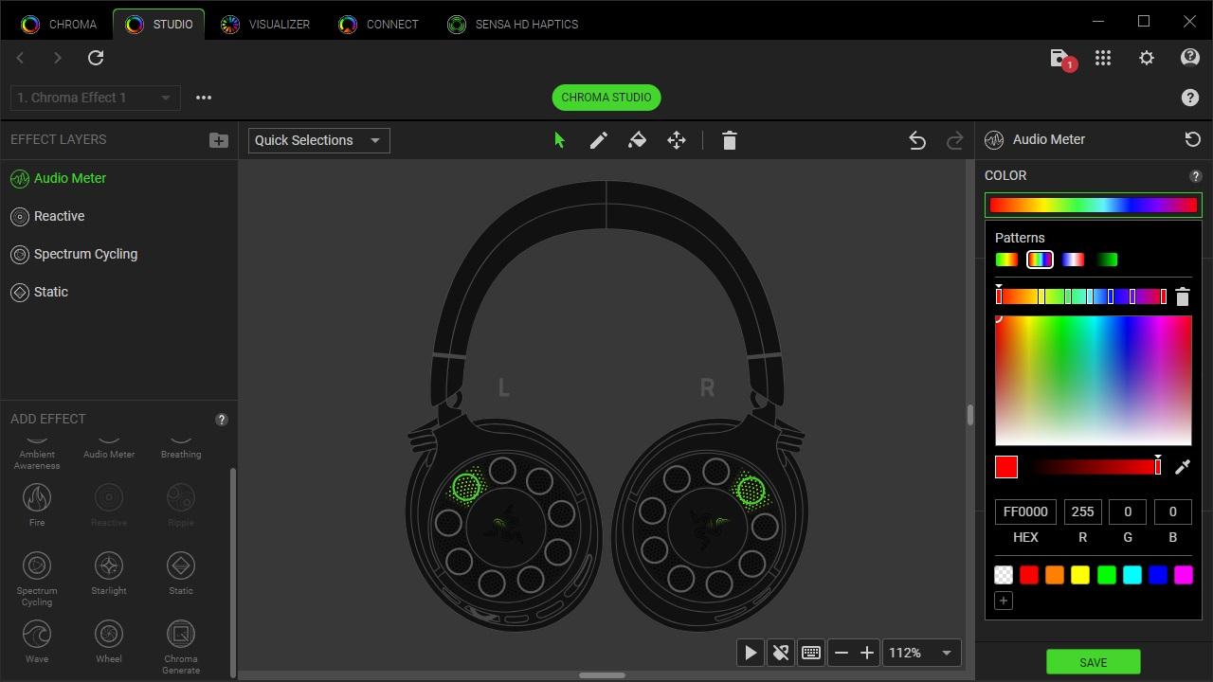The height and width of the screenshot is (682, 1213).
Task: Open the notifications icon with badge
Action: coord(1062,59)
